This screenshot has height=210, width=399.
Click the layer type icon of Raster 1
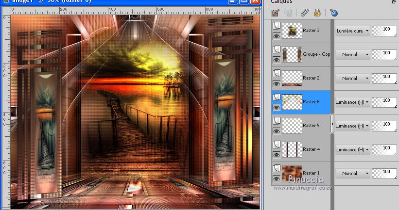[x=277, y=168]
